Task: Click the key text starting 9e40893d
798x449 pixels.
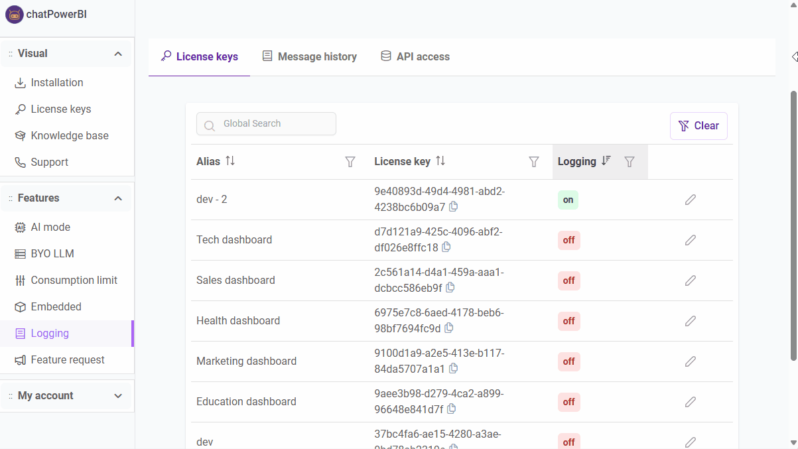Action: click(439, 199)
